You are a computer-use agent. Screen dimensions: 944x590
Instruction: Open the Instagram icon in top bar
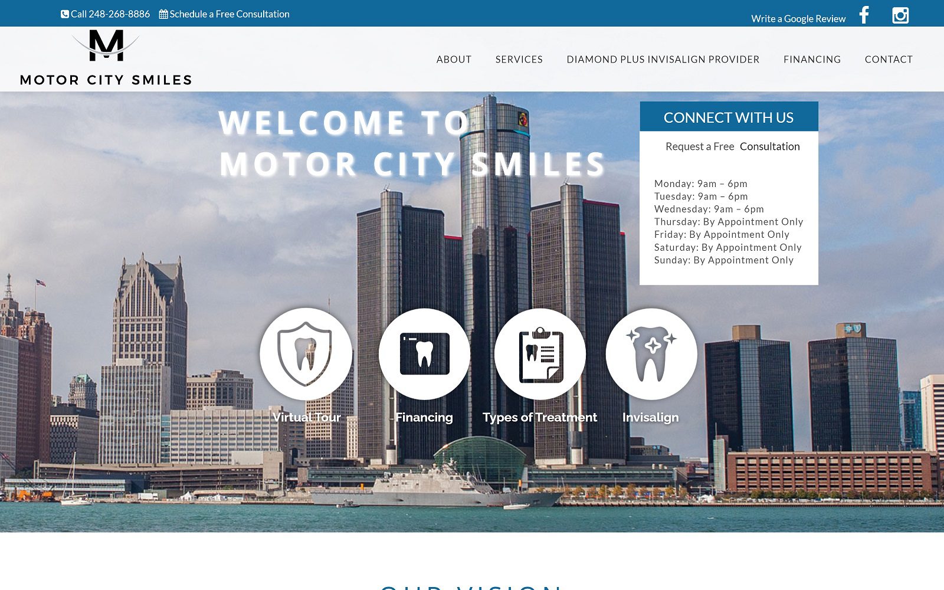pyautogui.click(x=900, y=15)
